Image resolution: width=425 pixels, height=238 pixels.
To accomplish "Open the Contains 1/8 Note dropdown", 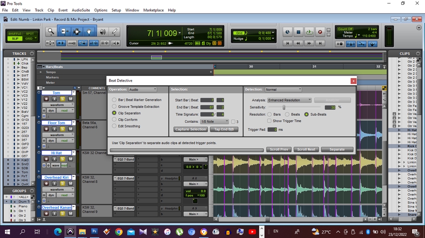I will 214,121.
